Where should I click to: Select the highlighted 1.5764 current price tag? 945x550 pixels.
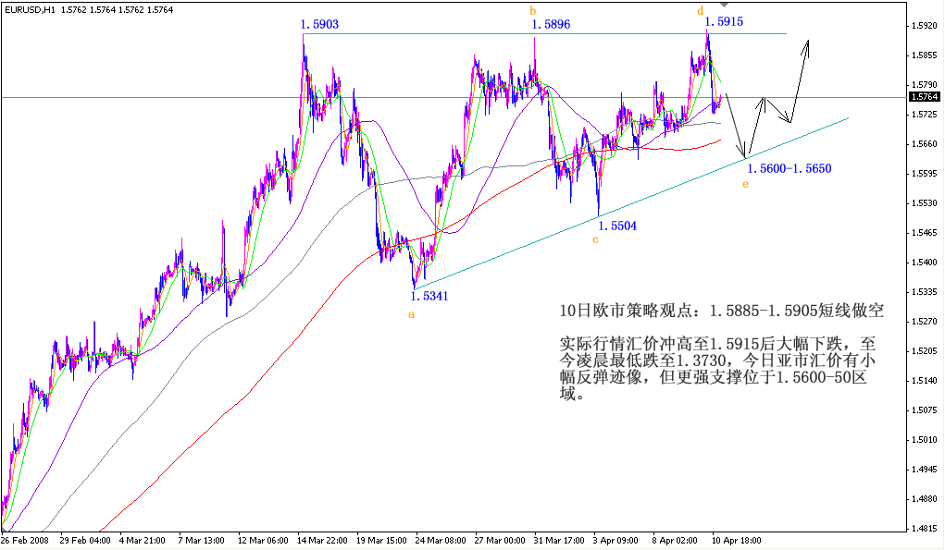point(926,95)
